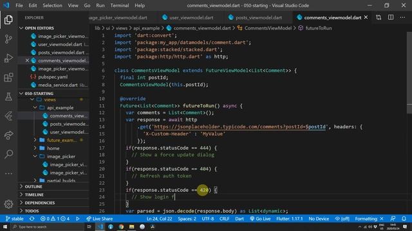Click the Windows Start button

click(5, 227)
